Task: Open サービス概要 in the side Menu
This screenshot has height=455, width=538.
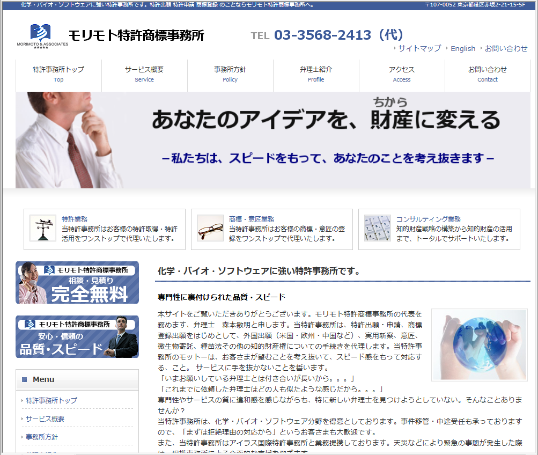Action: 45,419
